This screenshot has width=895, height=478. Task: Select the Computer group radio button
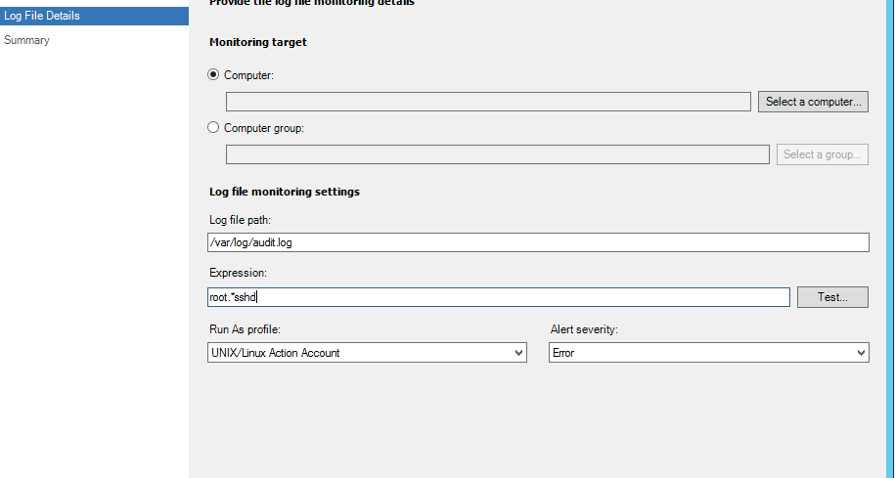213,127
